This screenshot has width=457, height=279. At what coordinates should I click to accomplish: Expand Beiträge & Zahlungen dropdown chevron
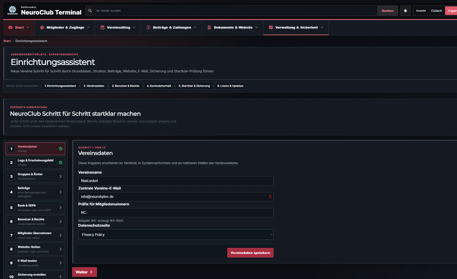[x=195, y=27]
